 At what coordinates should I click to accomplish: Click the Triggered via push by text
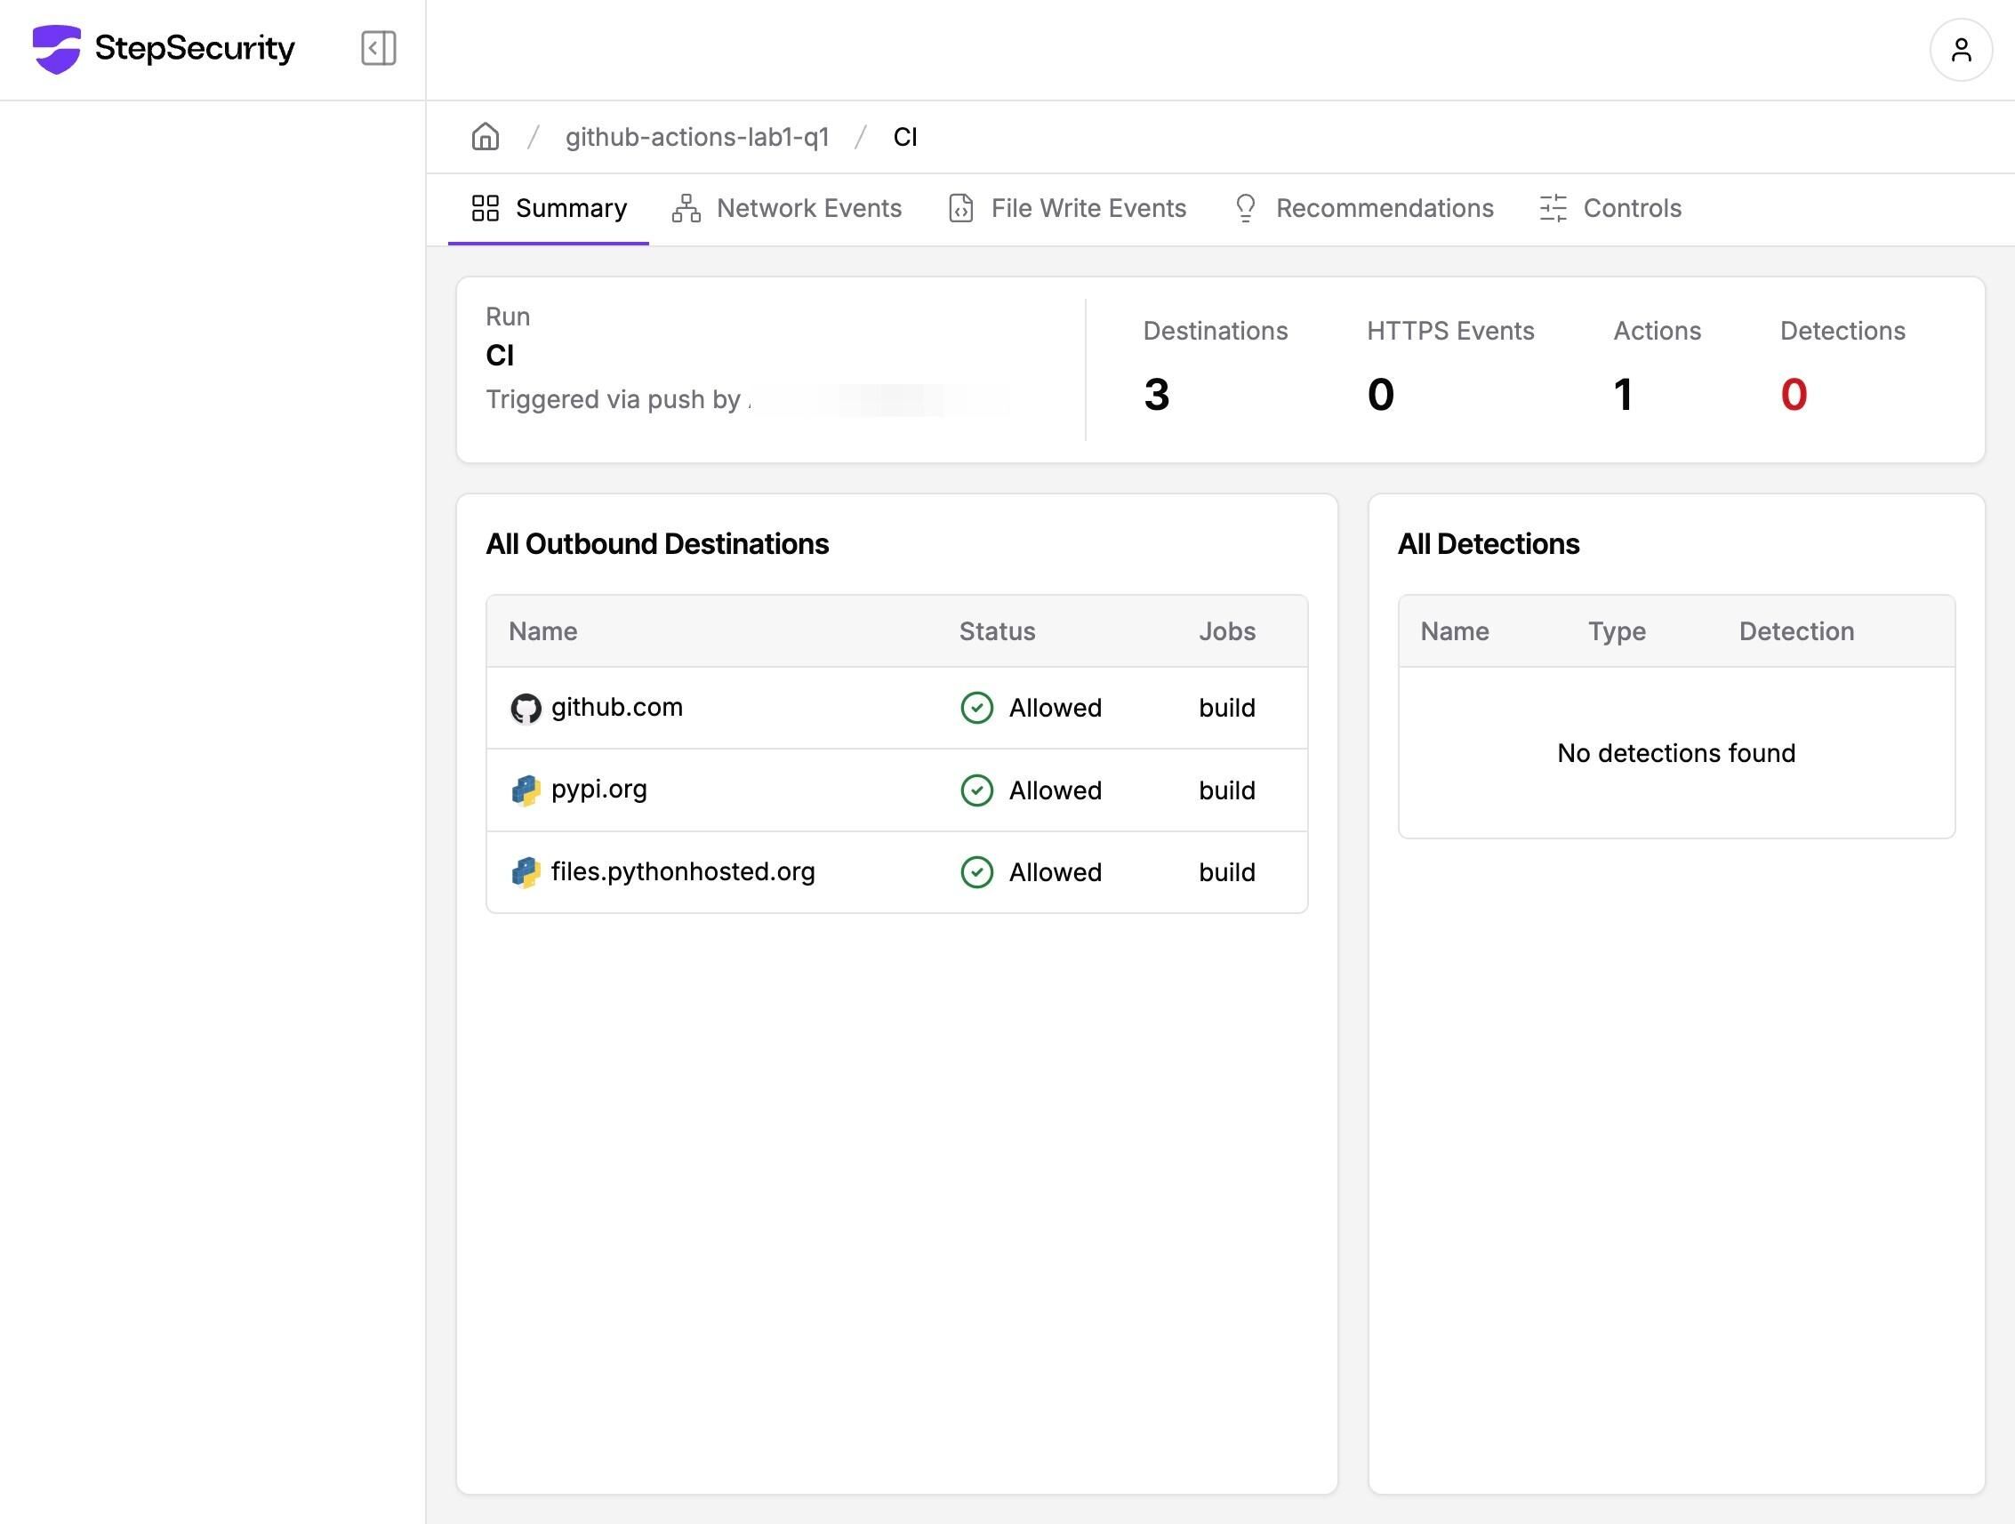[613, 400]
